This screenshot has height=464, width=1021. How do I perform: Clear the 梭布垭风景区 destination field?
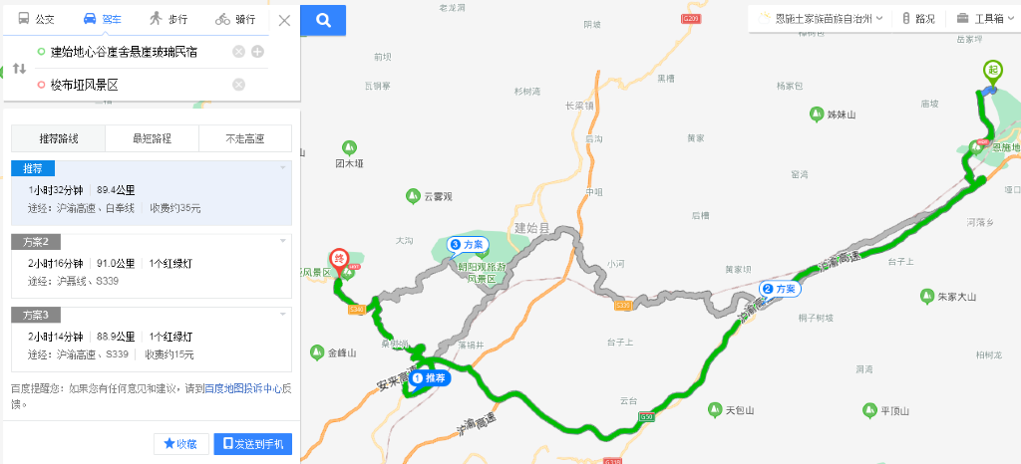pyautogui.click(x=239, y=85)
